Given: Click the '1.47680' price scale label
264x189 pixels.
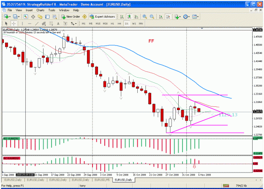Looking at the screenshot, I should [258, 37].
